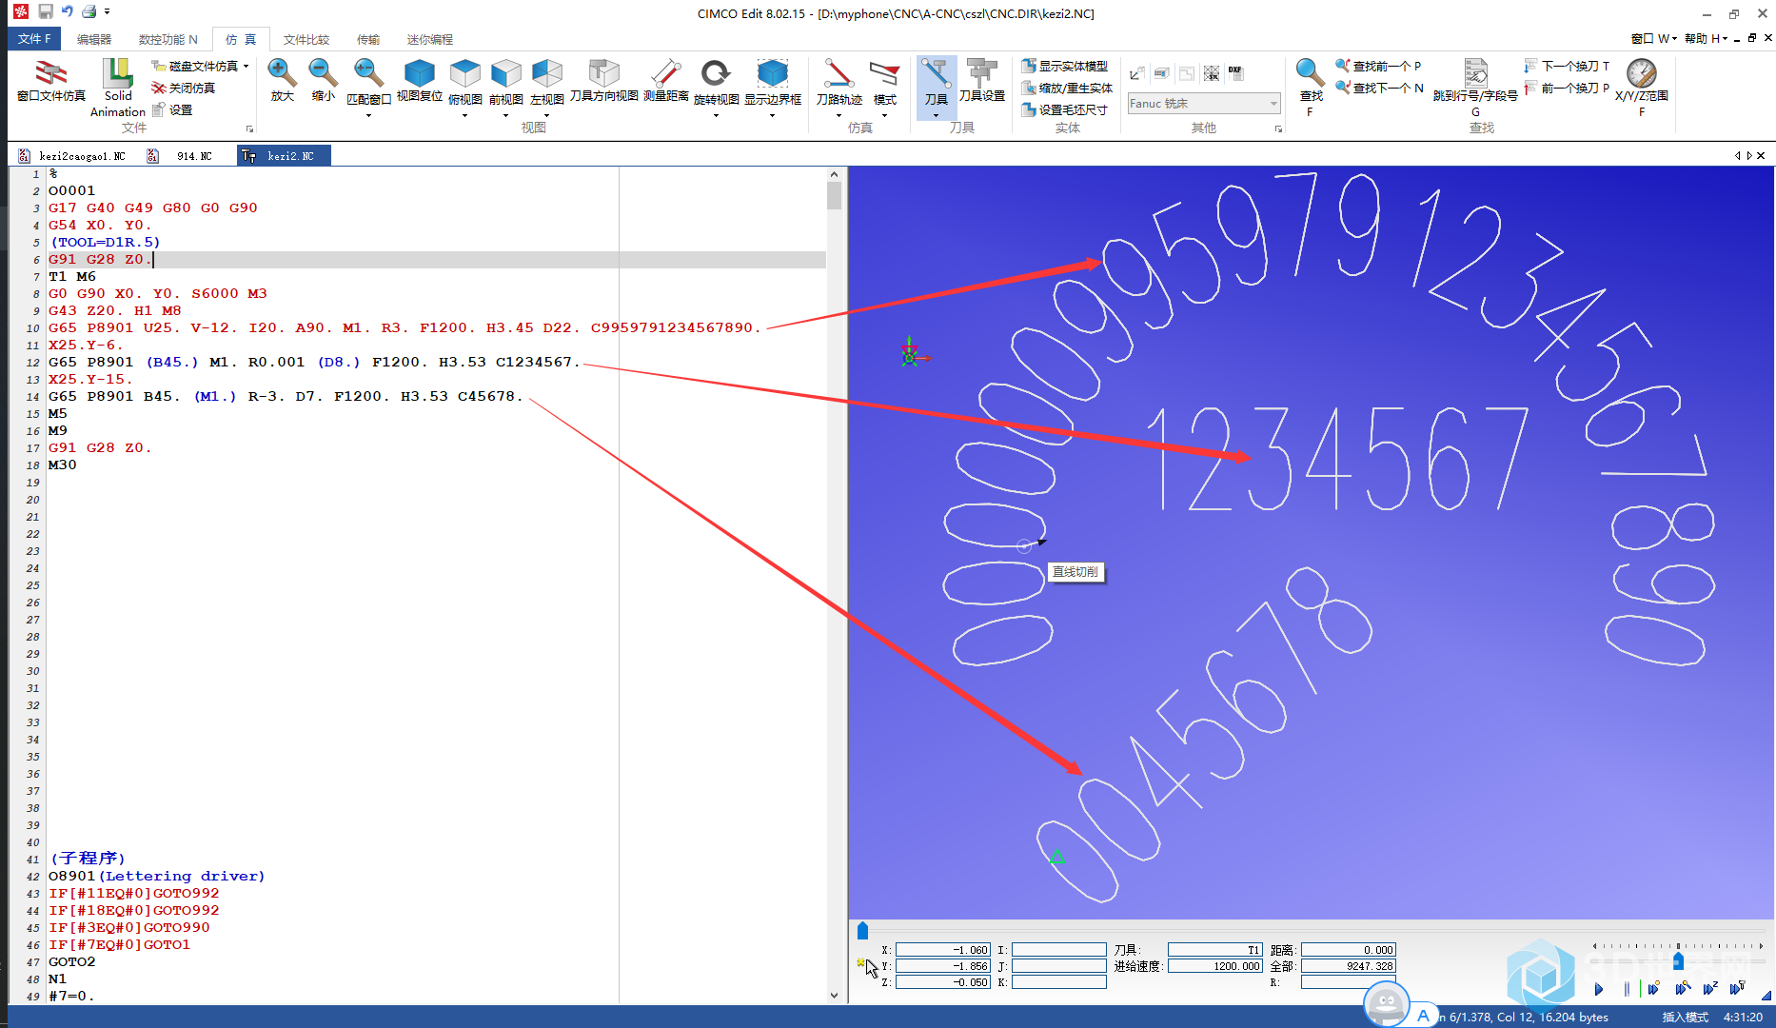The height and width of the screenshot is (1028, 1776).
Task: Toggle 显示边界框 bounding box
Action: tap(772, 81)
